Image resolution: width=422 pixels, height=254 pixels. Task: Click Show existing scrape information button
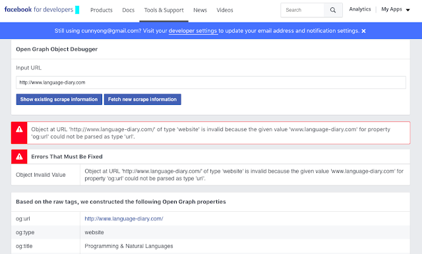tap(59, 100)
